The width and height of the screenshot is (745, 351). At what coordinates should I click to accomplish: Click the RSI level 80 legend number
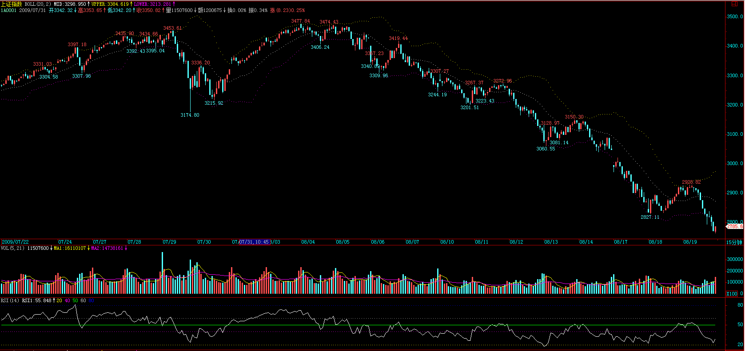point(91,300)
